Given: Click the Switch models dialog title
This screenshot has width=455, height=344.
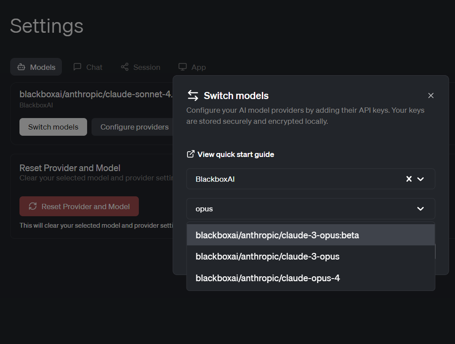Looking at the screenshot, I should point(236,96).
